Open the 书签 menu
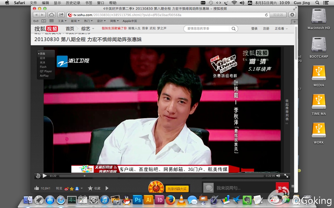Image resolution: width=334 pixels, height=208 pixels. (x=89, y=3)
